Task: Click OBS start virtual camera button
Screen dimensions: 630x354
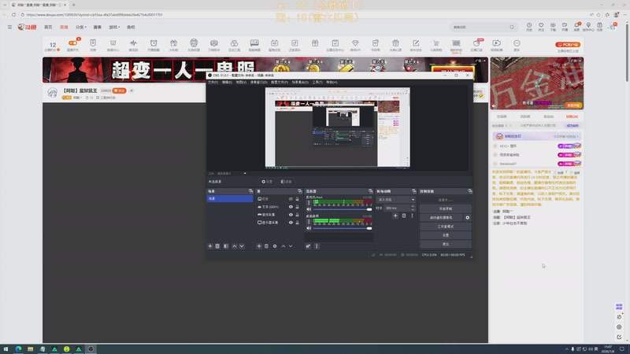Action: tap(441, 218)
